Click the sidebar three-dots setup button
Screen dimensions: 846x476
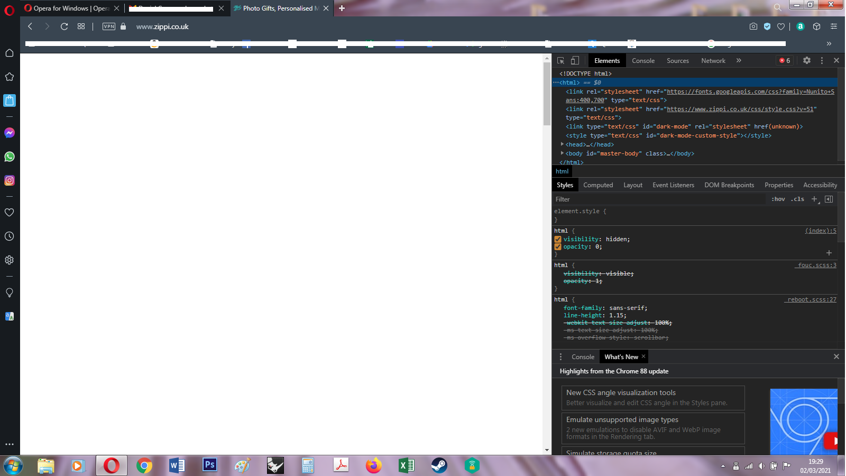pos(10,444)
